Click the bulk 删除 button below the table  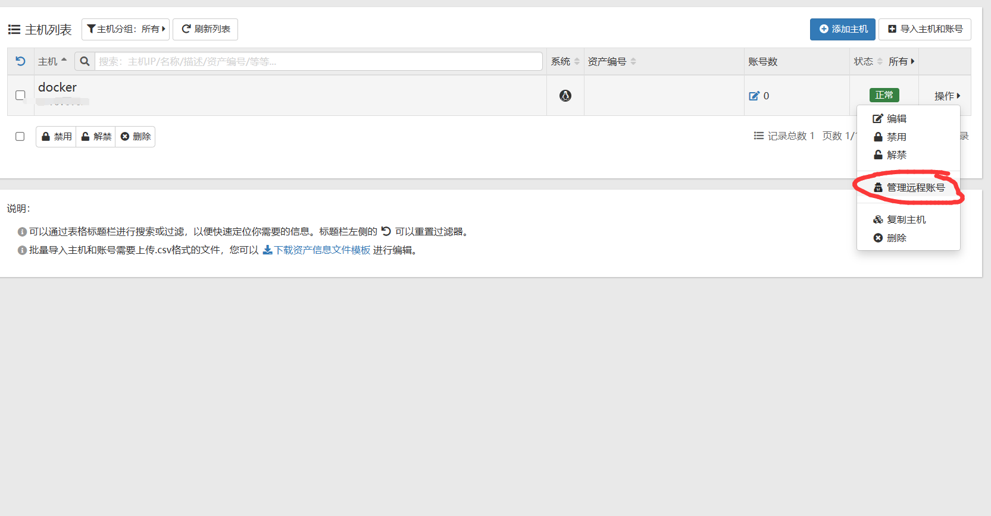[135, 137]
